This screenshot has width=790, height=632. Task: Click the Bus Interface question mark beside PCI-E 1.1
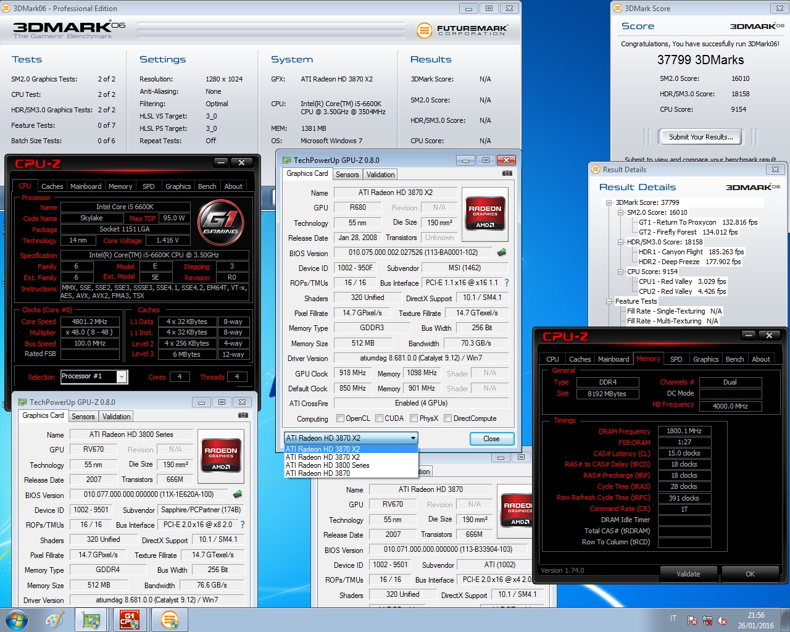point(507,283)
